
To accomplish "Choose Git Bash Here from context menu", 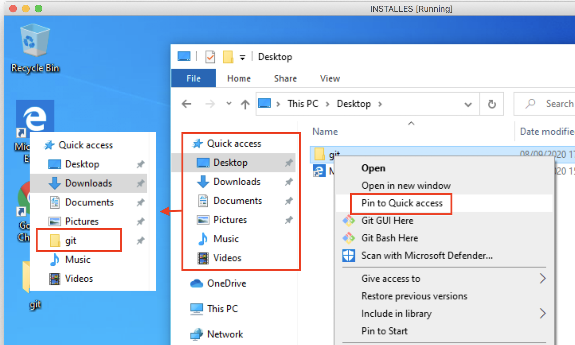I will coord(390,238).
